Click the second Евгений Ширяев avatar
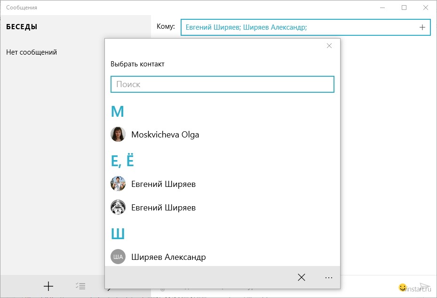 (x=118, y=208)
